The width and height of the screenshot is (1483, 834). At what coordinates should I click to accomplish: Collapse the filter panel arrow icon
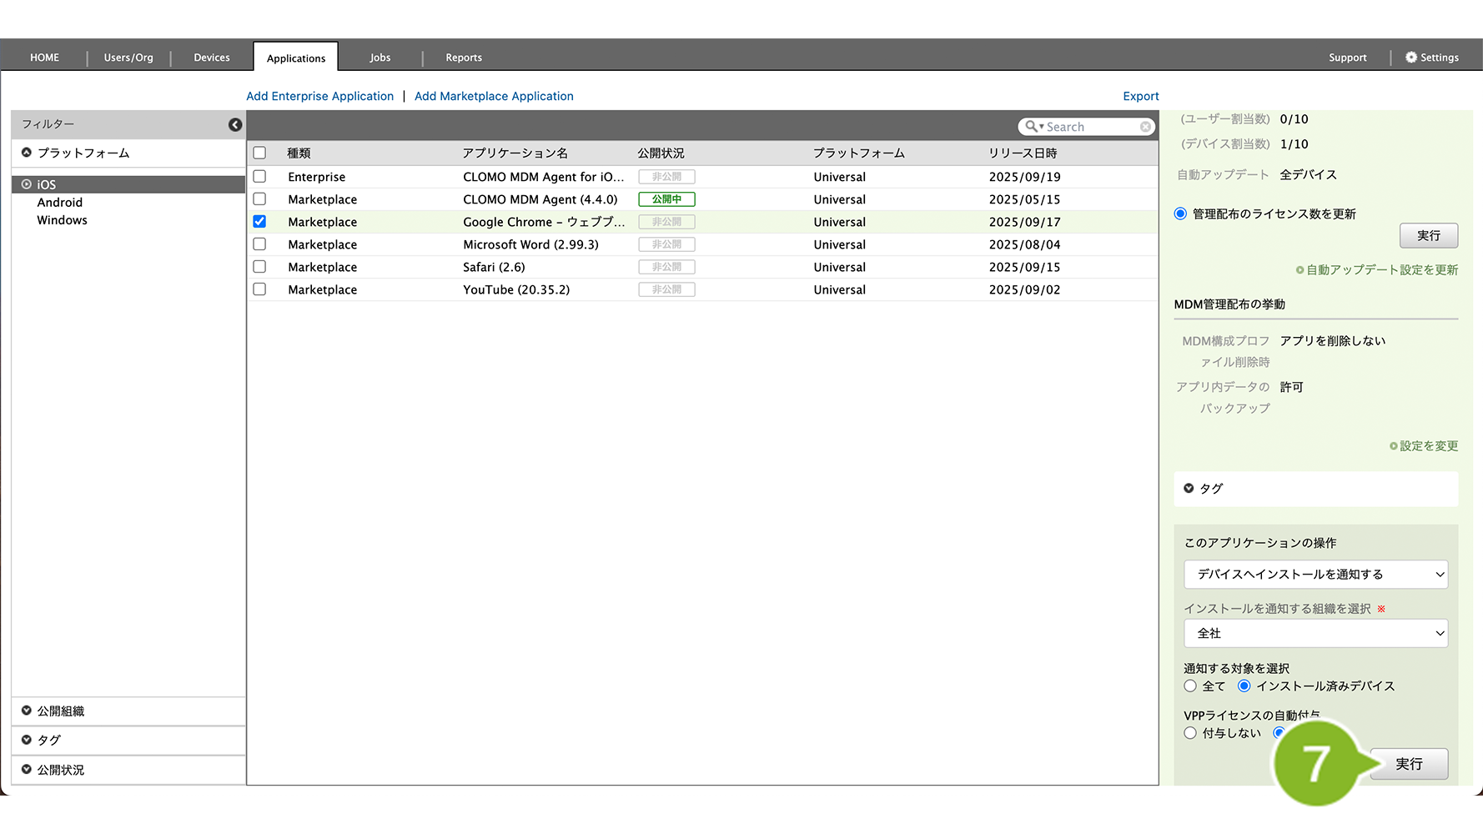point(235,124)
